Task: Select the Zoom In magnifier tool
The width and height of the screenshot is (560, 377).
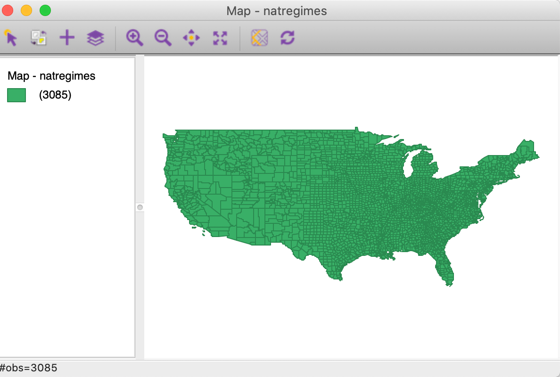Action: point(135,38)
